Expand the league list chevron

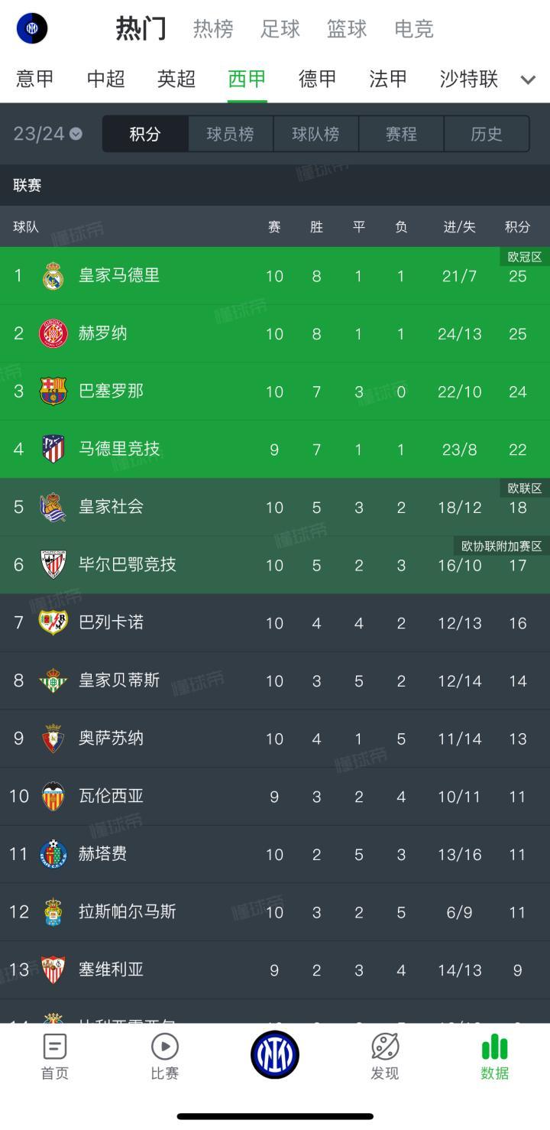point(528,80)
